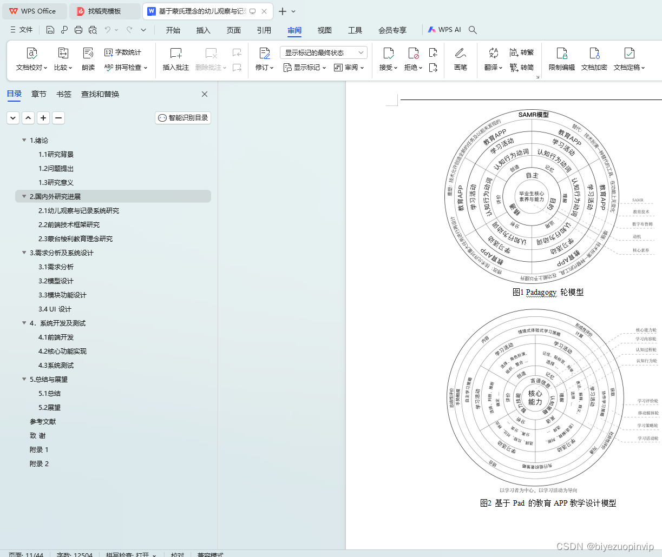662x557 pixels.
Task: Open the 会员专享 ribbon tab
Action: [x=392, y=30]
